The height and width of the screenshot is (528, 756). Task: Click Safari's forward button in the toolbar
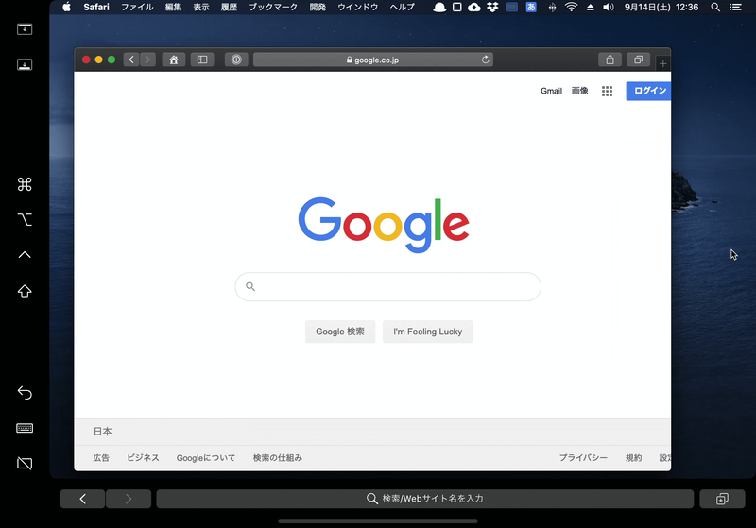(x=147, y=60)
